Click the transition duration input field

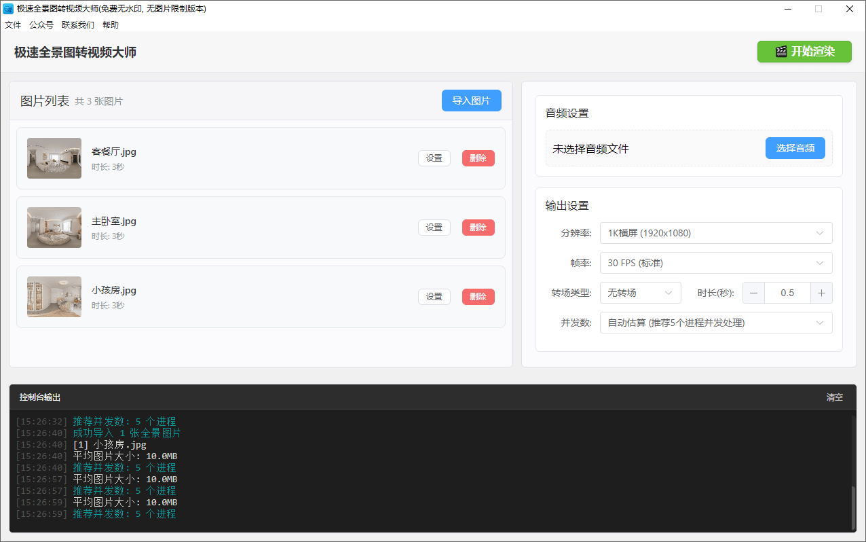[x=787, y=293]
